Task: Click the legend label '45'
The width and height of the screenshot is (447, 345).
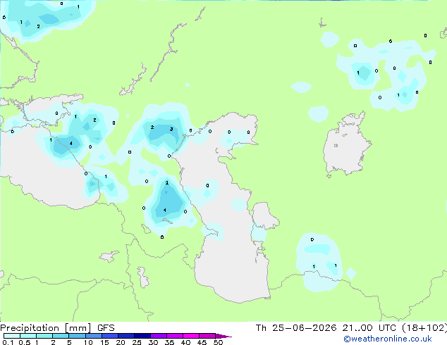Action: [x=202, y=342]
